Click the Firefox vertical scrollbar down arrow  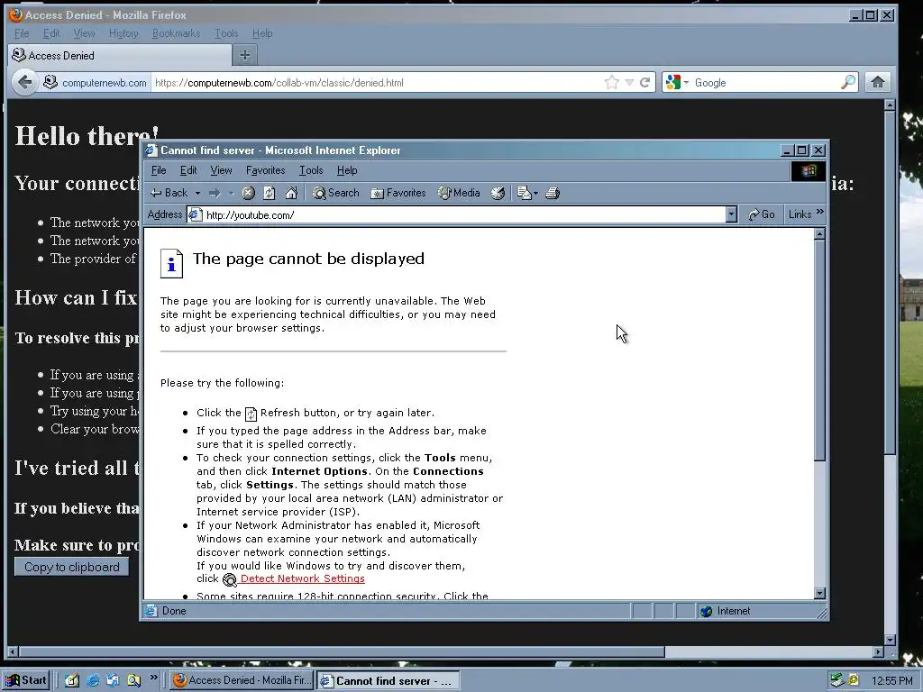[890, 641]
